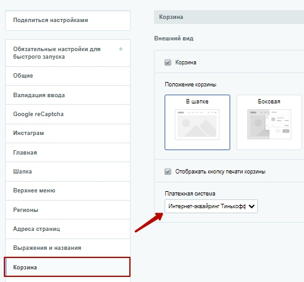Viewport: 304px width, 282px height.
Task: Open the 'Платежная система' combo box
Action: pyautogui.click(x=211, y=206)
